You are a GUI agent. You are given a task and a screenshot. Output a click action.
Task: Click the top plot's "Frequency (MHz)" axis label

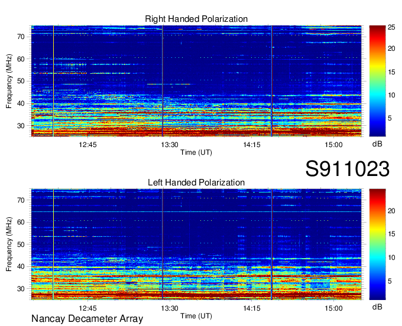[9, 81]
